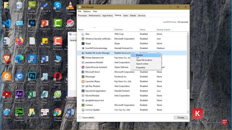Switch to the Users tab
Screen dimensions: 232x130
(126, 15)
